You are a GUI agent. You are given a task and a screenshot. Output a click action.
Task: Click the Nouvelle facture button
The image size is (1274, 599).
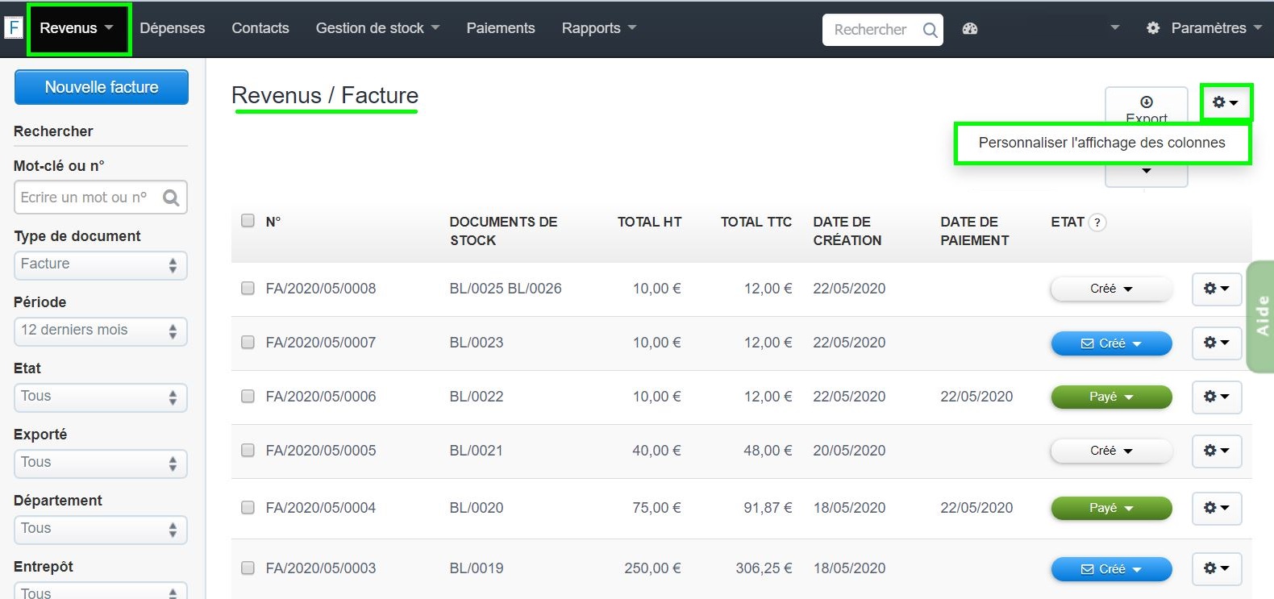pyautogui.click(x=102, y=87)
